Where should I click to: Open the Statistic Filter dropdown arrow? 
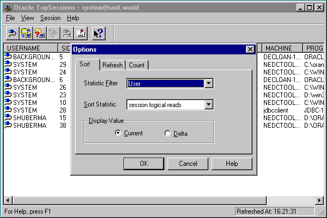208,83
